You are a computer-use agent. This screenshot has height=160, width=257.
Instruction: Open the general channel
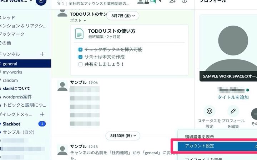(x=10, y=64)
